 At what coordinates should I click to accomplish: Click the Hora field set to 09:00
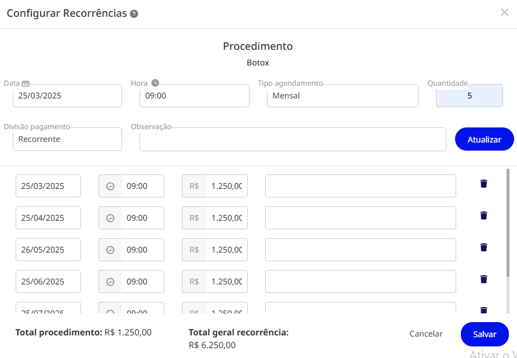point(194,96)
